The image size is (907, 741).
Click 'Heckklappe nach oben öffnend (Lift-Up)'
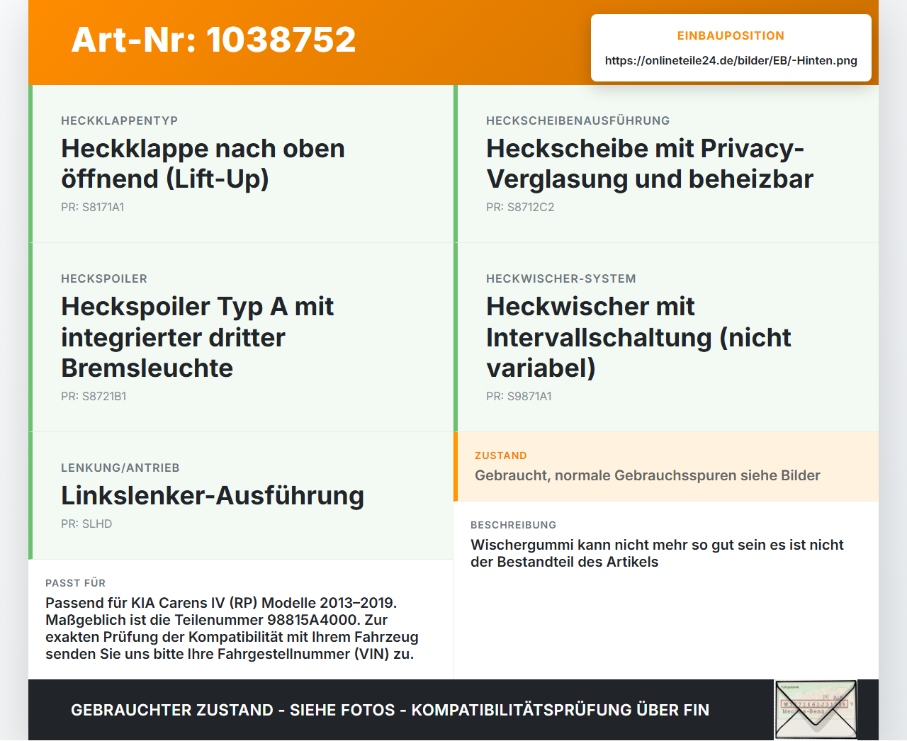tap(203, 164)
